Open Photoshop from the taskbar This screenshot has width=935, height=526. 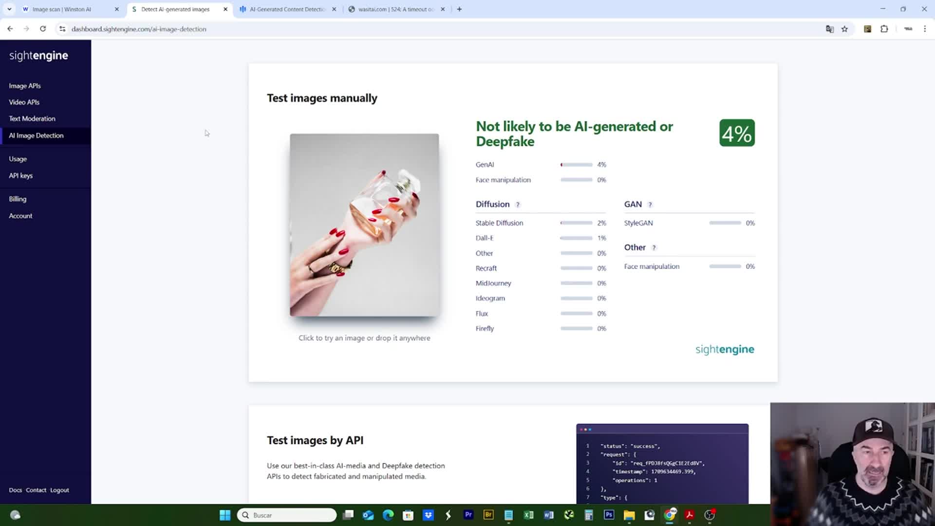609,515
